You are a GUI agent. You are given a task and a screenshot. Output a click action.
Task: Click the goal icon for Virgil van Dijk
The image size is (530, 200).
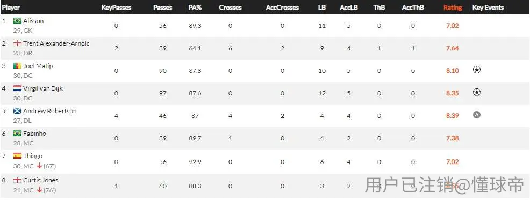tap(477, 92)
